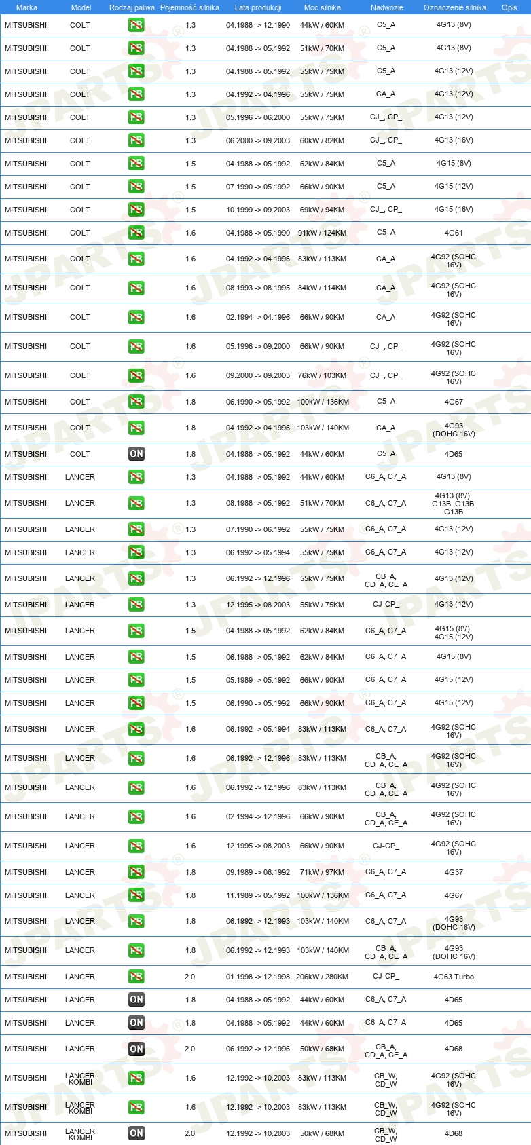Click petrol icon in COLT 62kW / 84KM row
Image resolution: width=531 pixels, height=1145 pixels.
point(136,164)
